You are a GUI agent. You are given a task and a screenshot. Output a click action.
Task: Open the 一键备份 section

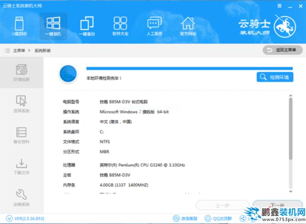pos(87,26)
